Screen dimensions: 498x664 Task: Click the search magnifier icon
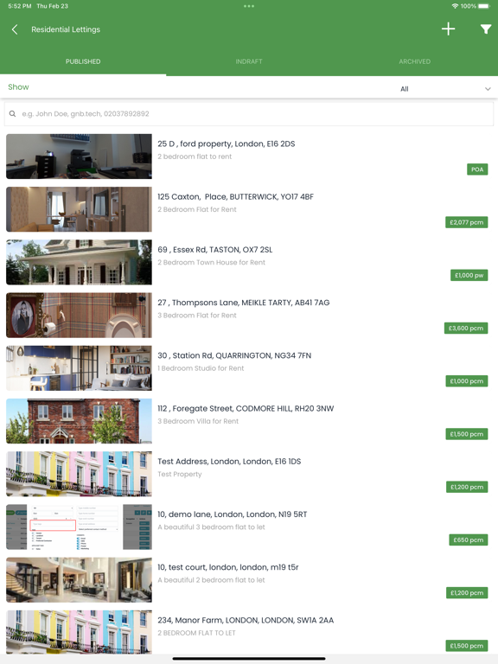(13, 113)
